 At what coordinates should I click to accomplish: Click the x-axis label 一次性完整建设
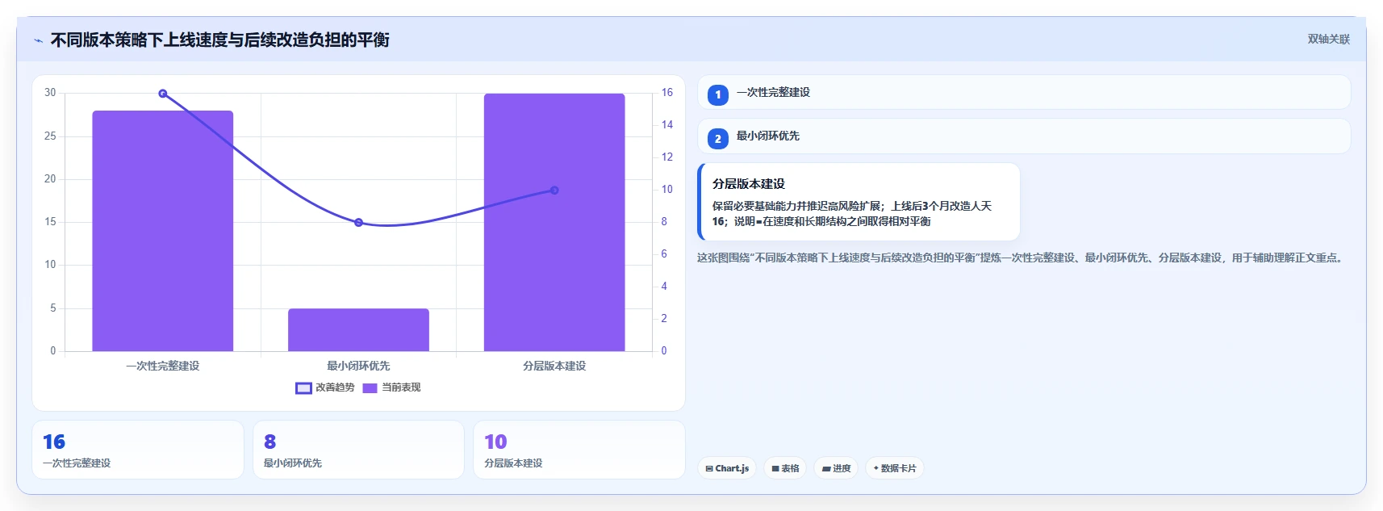click(x=163, y=366)
